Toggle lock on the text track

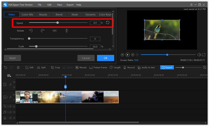pyautogui.click(x=10, y=106)
